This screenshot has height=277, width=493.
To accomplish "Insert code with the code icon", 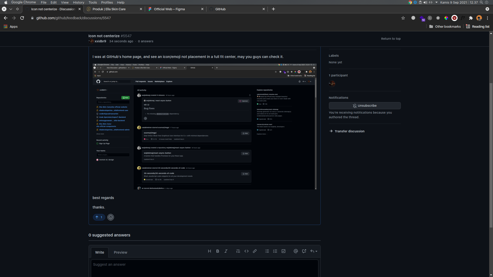I will [246, 251].
